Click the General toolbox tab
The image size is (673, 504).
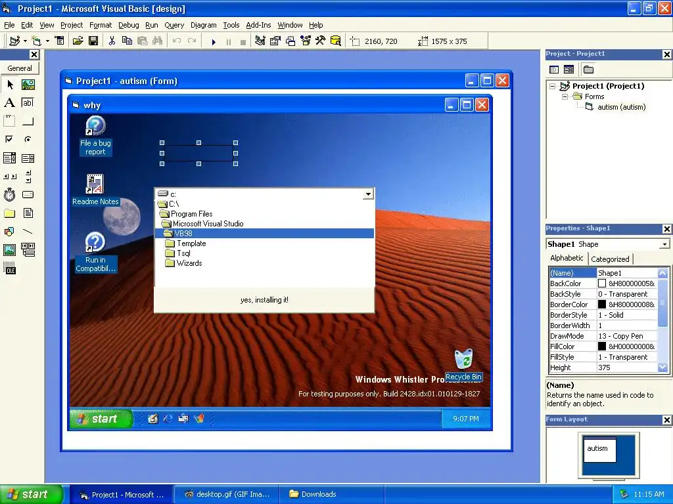pos(20,68)
